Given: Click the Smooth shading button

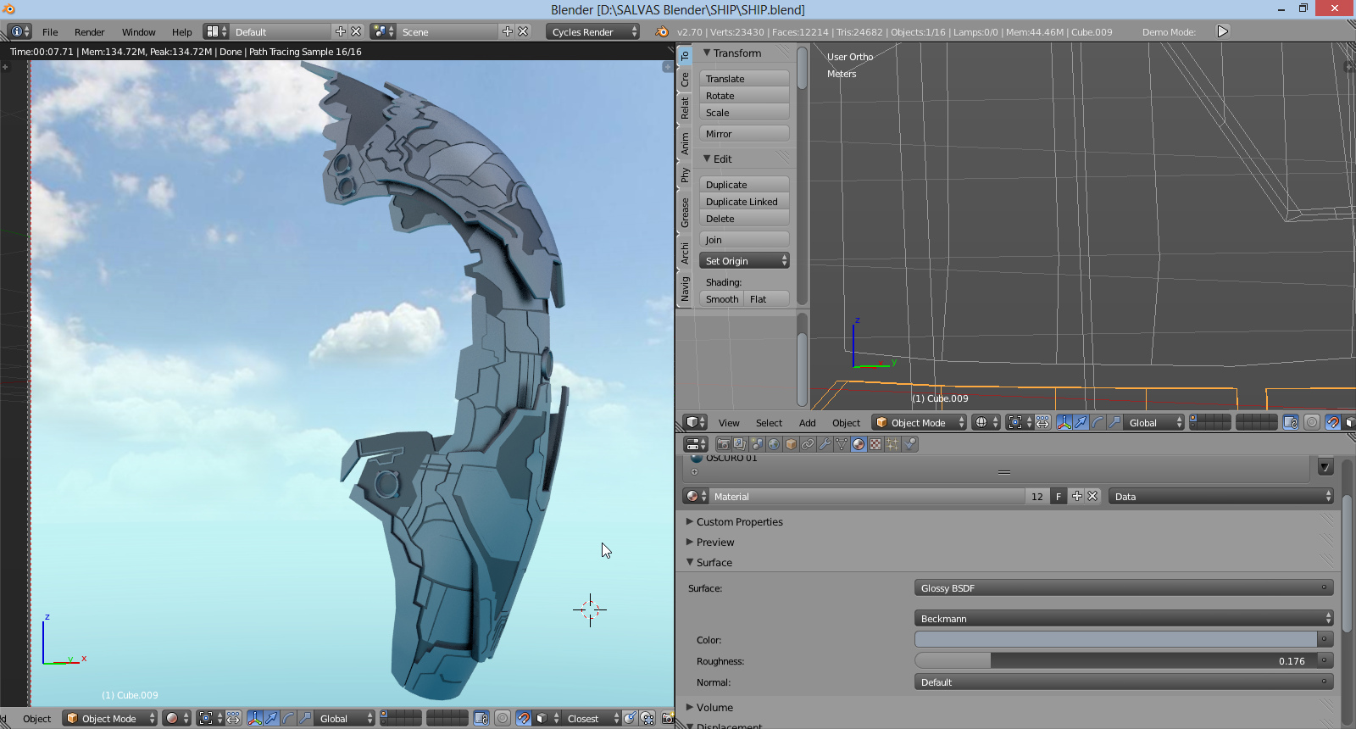Looking at the screenshot, I should [x=721, y=299].
